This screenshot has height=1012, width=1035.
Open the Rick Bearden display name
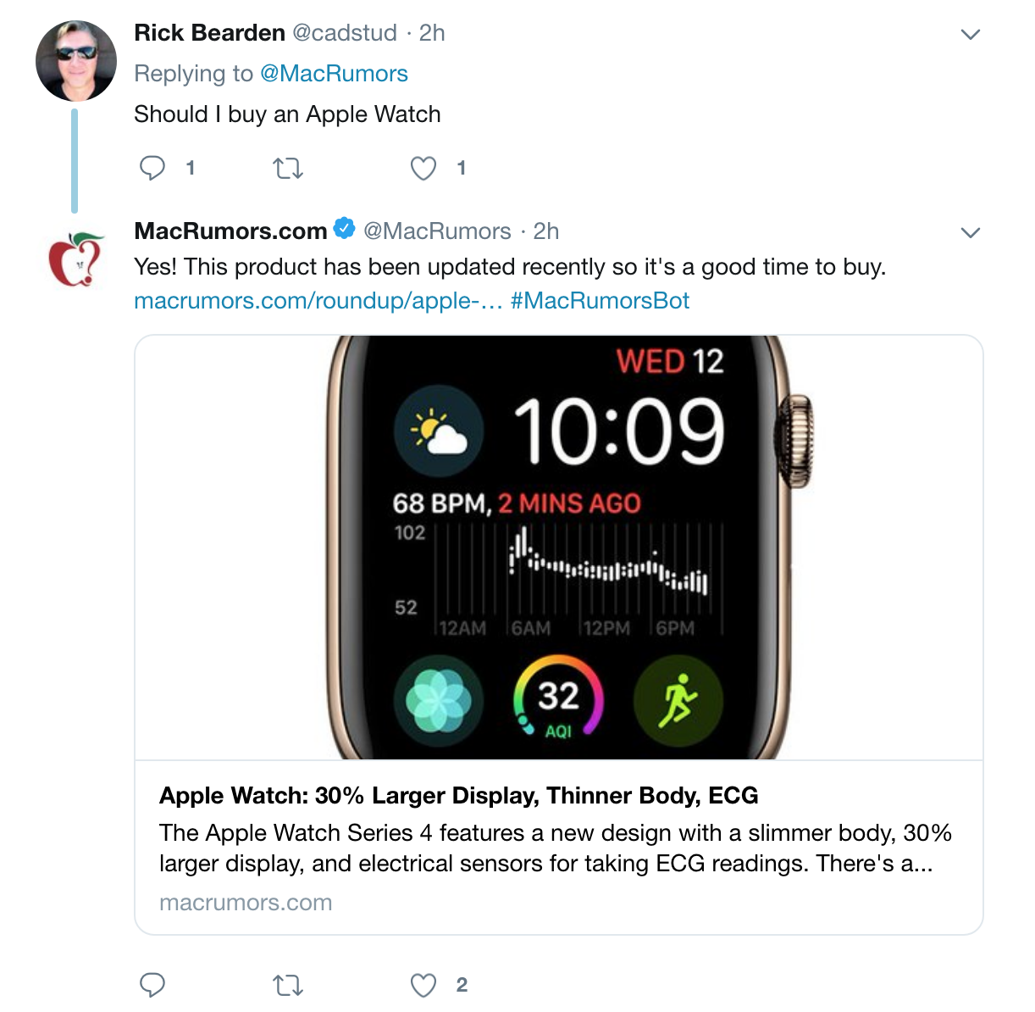(x=209, y=33)
